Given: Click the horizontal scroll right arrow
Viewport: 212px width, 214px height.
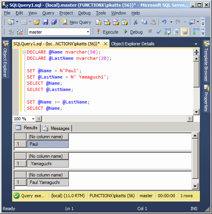Looking at the screenshot, I should [x=190, y=119].
